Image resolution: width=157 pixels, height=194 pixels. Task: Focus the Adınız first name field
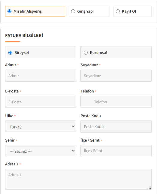pyautogui.click(x=41, y=76)
